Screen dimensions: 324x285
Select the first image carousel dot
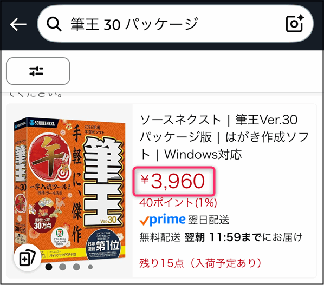[x=49, y=267]
